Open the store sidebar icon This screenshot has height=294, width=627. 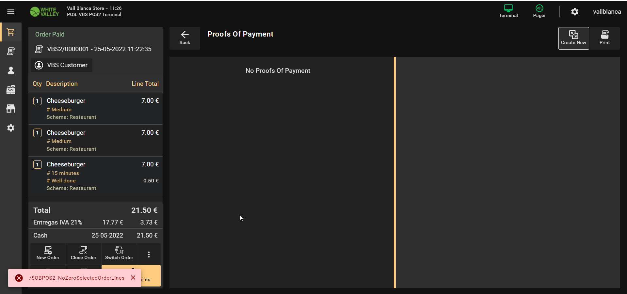click(11, 109)
